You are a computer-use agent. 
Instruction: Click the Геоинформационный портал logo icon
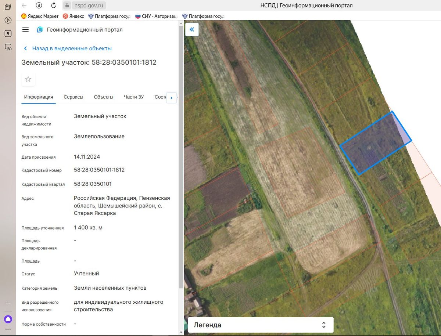(x=40, y=30)
